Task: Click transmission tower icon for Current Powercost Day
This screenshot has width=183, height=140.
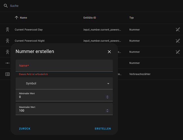Action: (8, 30)
